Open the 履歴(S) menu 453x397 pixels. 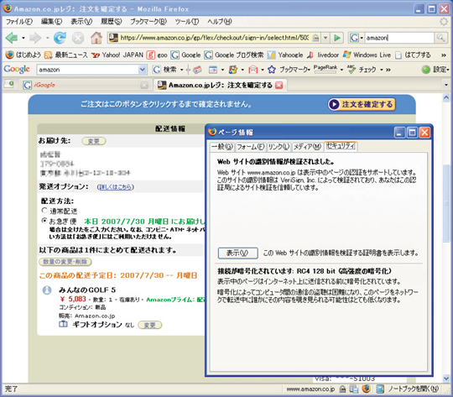tap(112, 21)
